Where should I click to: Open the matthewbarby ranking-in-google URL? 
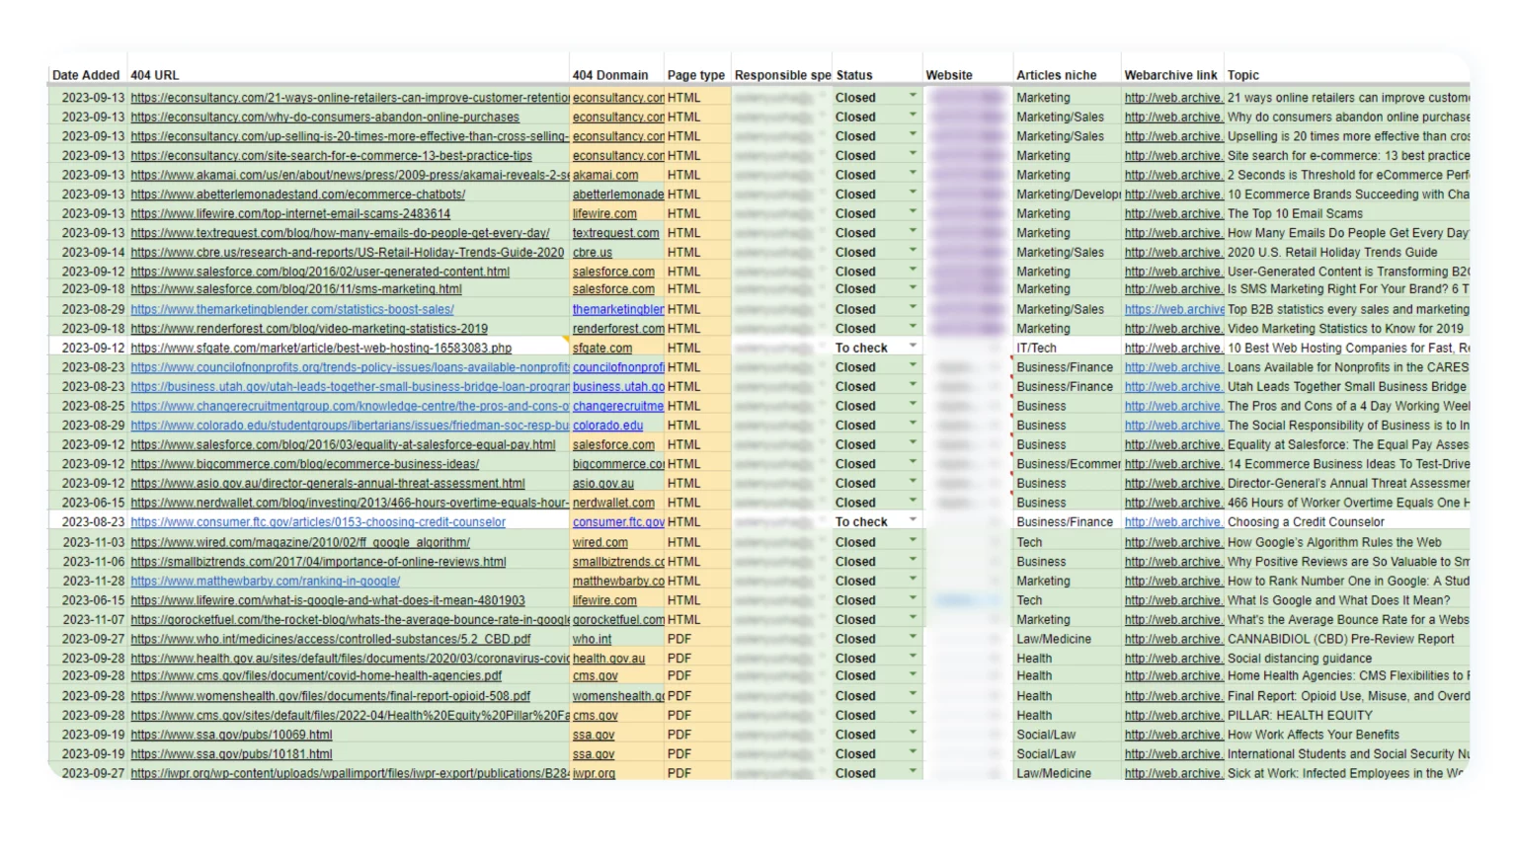click(x=264, y=581)
